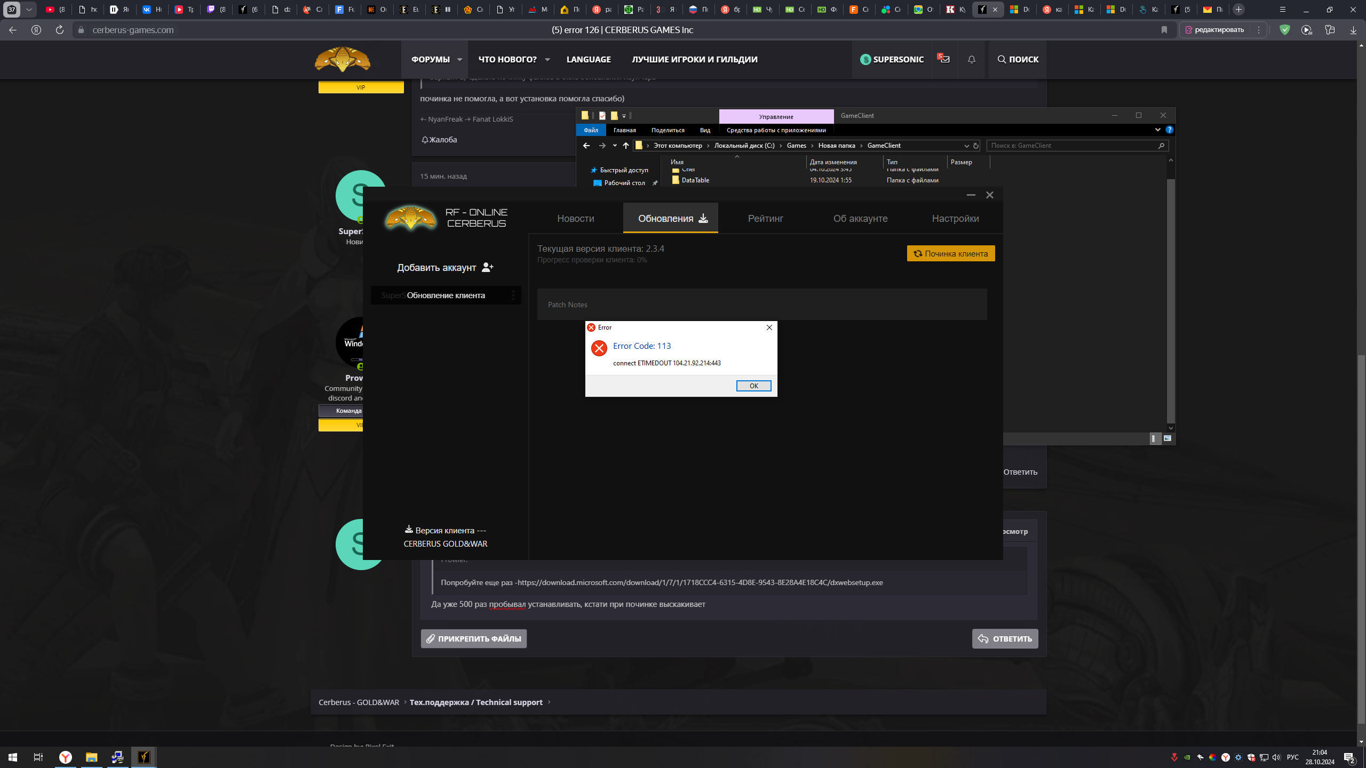The image size is (1366, 768).
Task: Minimize the Cerberus launcher window
Action: [x=971, y=195]
